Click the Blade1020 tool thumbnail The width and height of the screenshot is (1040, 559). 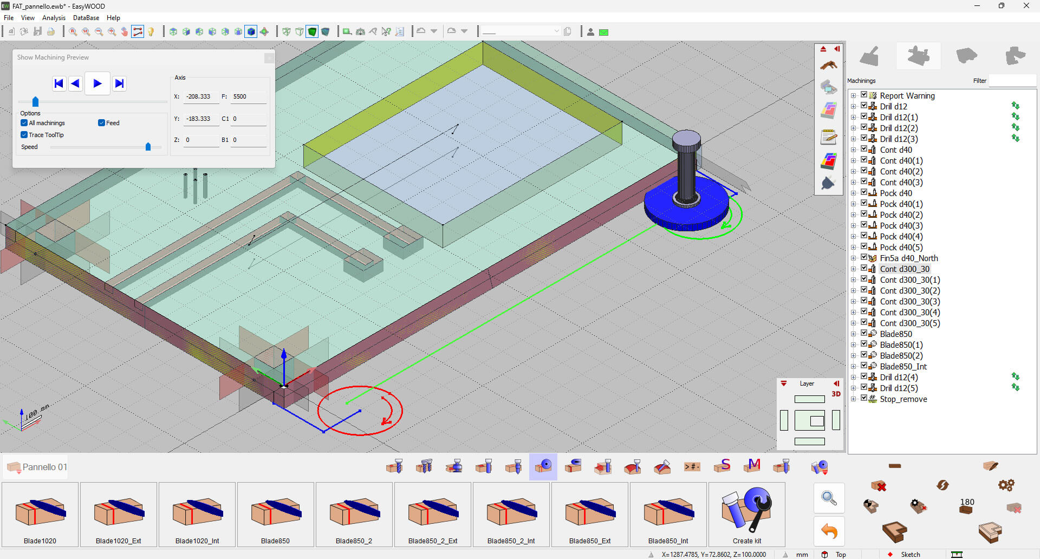(x=40, y=515)
